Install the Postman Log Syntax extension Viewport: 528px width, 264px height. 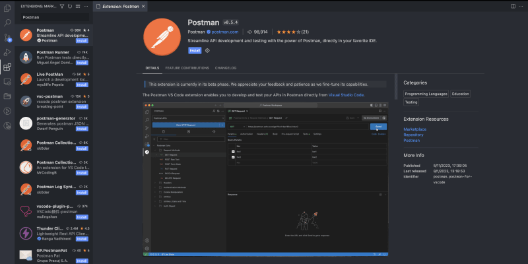[82, 193]
